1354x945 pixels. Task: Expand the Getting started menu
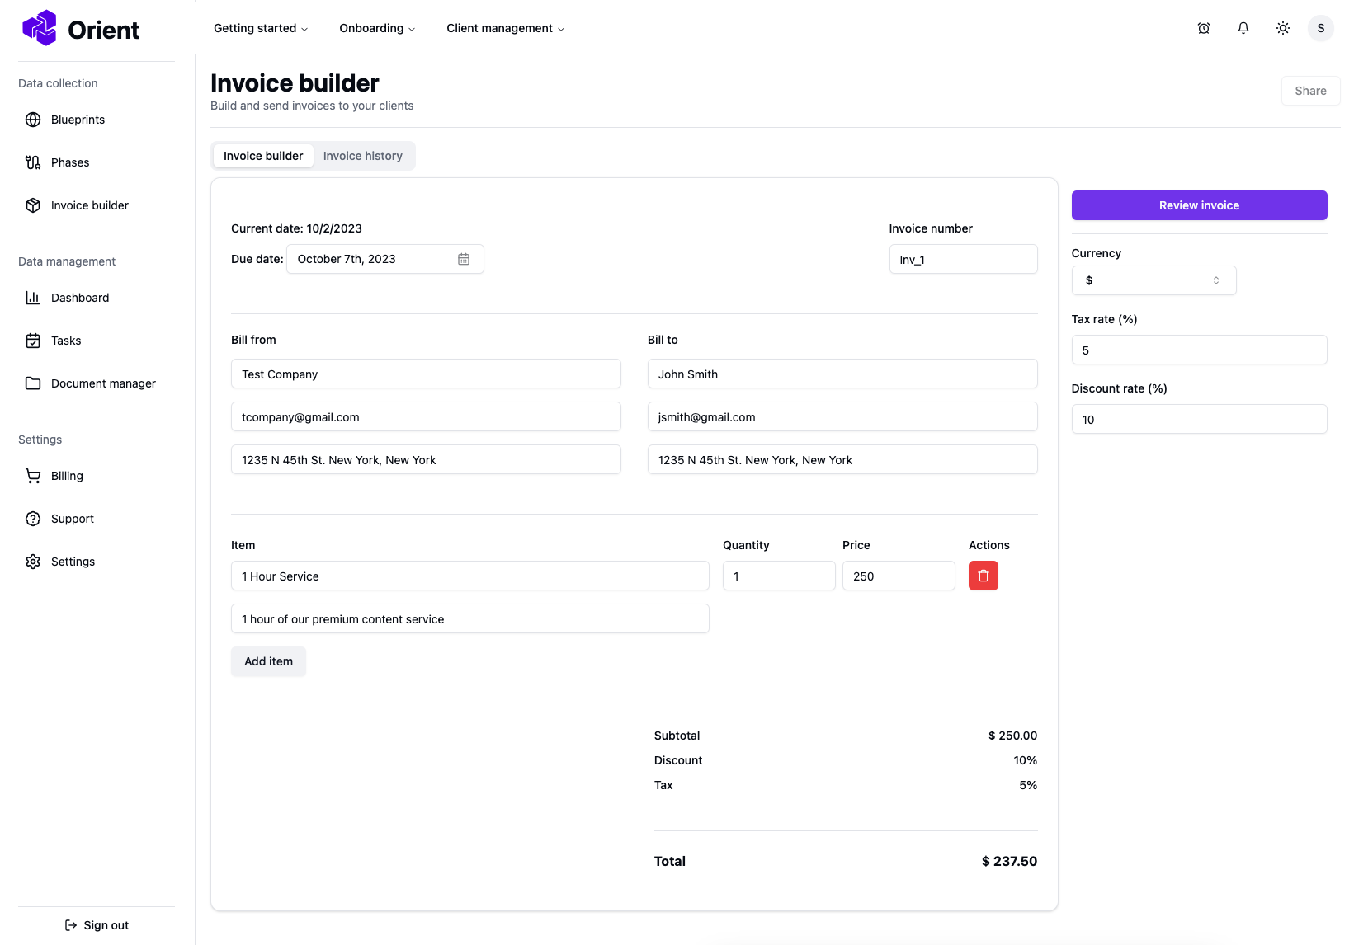pos(261,28)
